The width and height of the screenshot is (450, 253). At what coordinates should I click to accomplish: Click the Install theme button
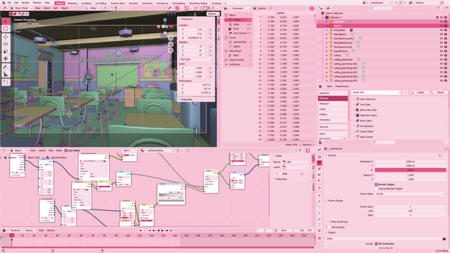click(419, 92)
